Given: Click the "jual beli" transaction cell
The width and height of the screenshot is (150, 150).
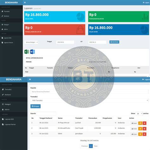Looking at the screenshot, I should point(78,123).
